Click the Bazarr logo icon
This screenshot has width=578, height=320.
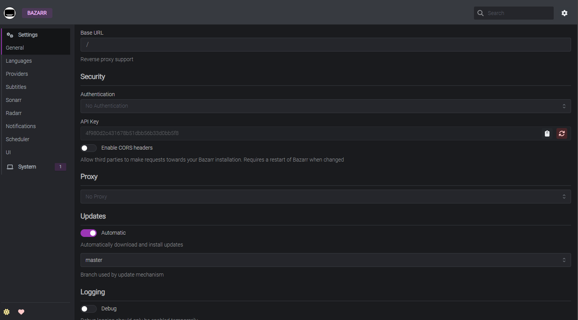[10, 13]
